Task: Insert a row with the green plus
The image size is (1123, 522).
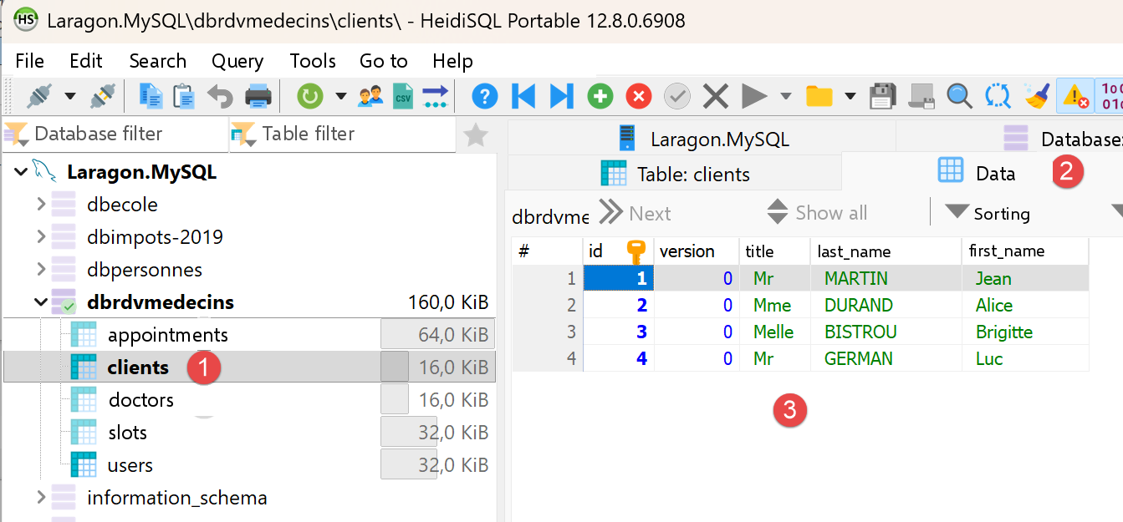Action: (x=600, y=96)
